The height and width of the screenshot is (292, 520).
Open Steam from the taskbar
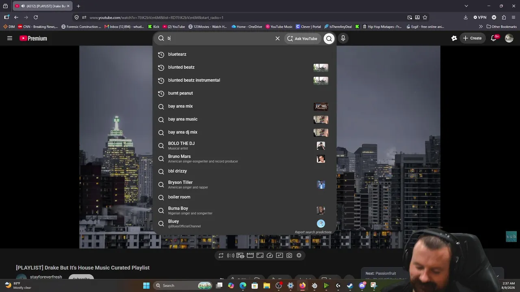click(x=350, y=286)
